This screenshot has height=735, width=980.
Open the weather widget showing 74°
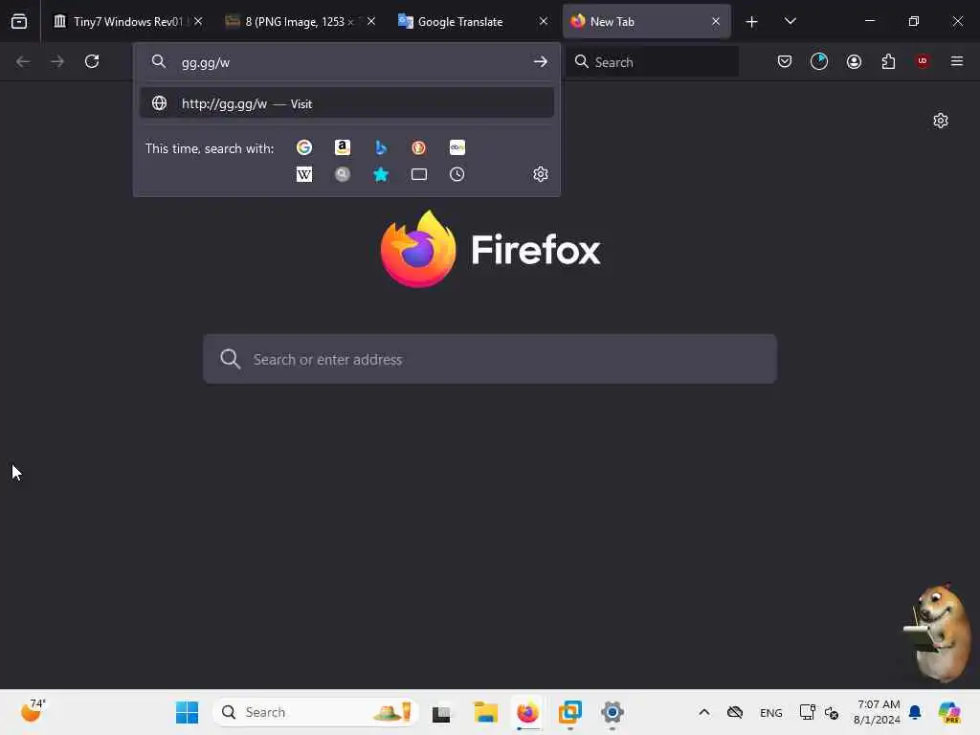pyautogui.click(x=33, y=711)
